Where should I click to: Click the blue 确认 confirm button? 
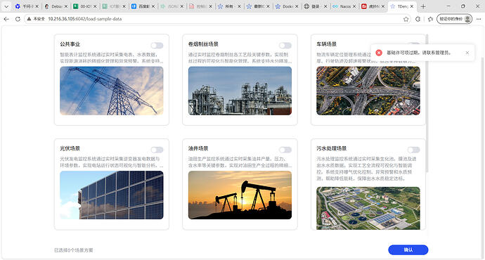408,249
